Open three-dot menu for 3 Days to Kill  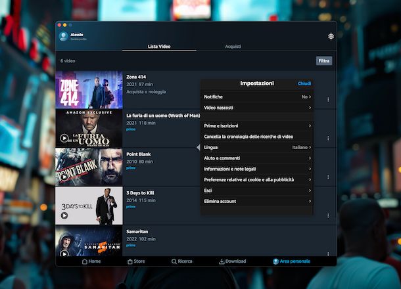coord(328,214)
